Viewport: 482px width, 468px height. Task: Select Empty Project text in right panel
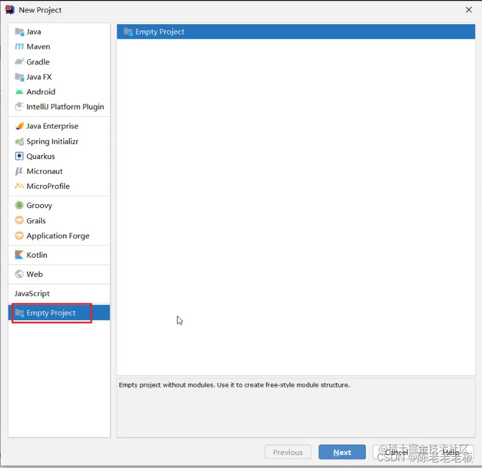pyautogui.click(x=160, y=32)
